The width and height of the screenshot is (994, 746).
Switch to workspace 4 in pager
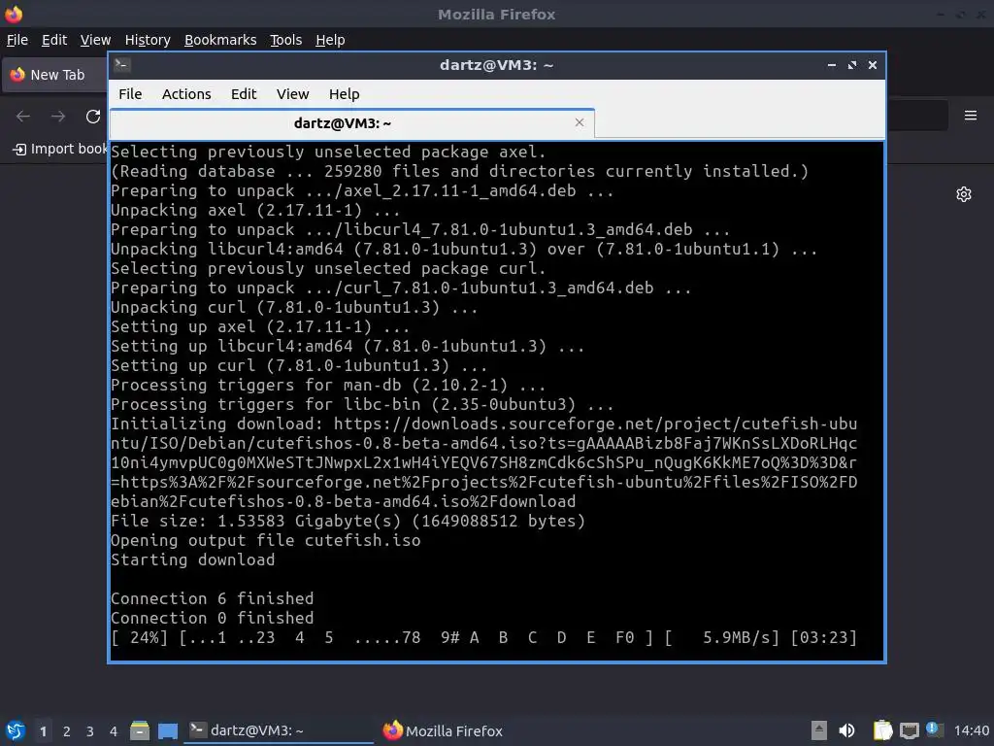click(x=114, y=731)
